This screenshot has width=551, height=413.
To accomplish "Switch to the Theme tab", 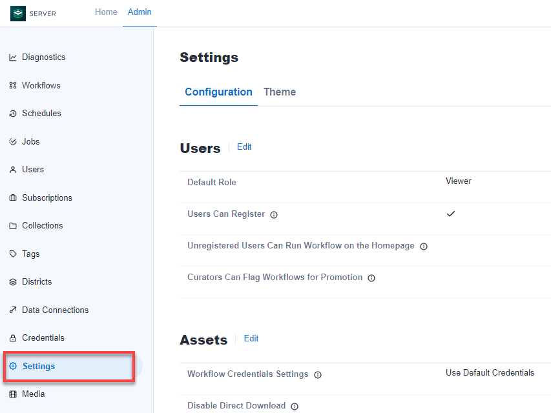I will pos(280,92).
